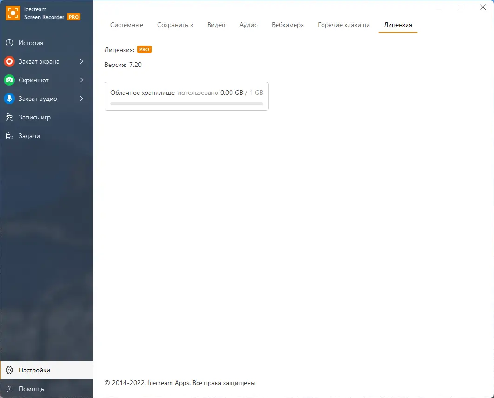Click the Запись игр gamepad icon

click(9, 118)
